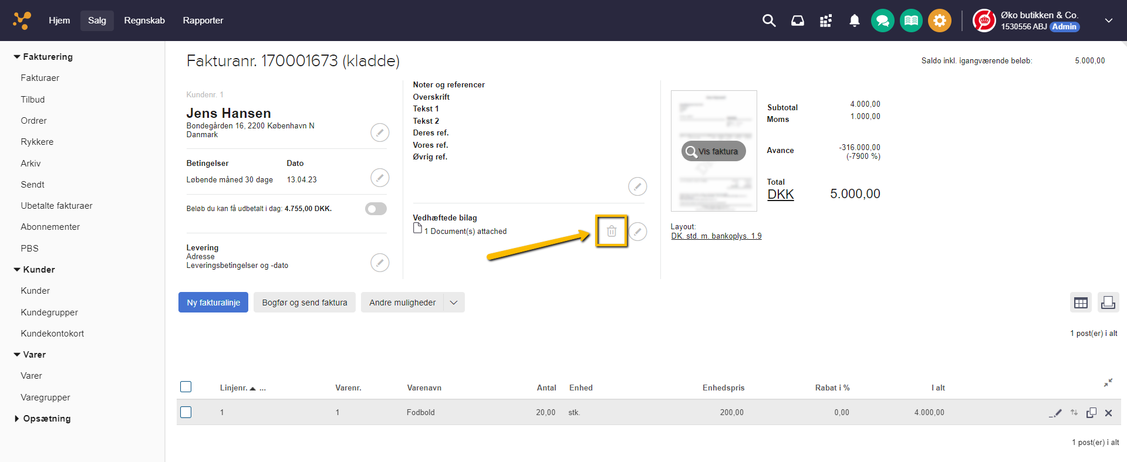Open the table column layout icon
Screen dimensions: 1127x462
tap(1081, 303)
